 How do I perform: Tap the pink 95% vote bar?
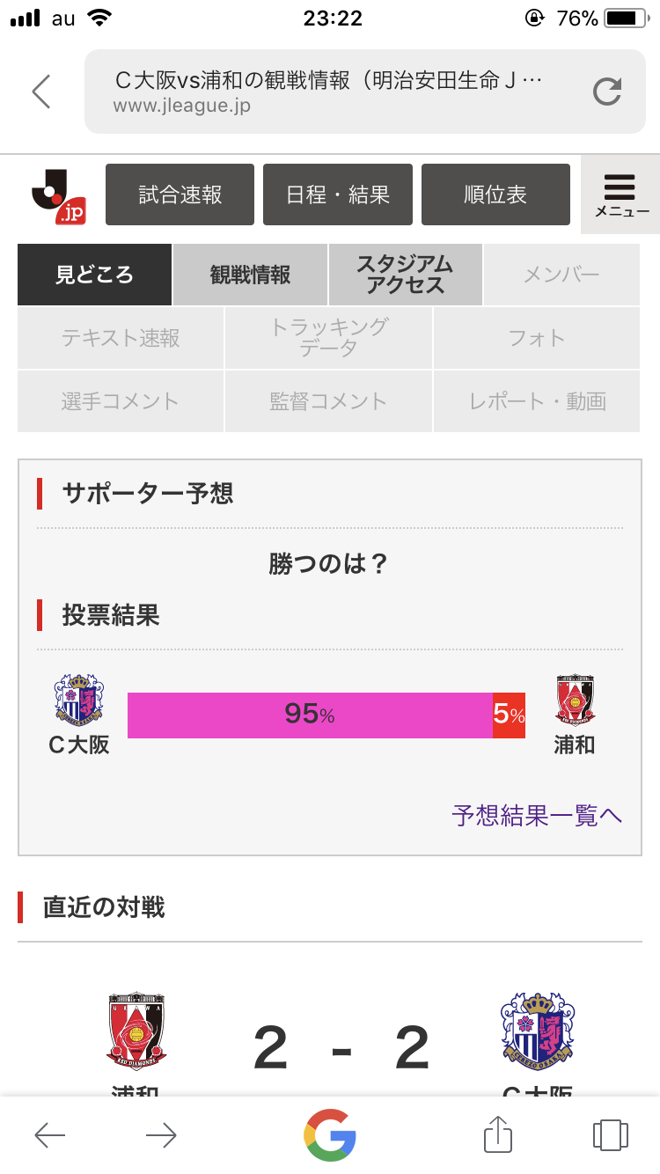tap(310, 715)
